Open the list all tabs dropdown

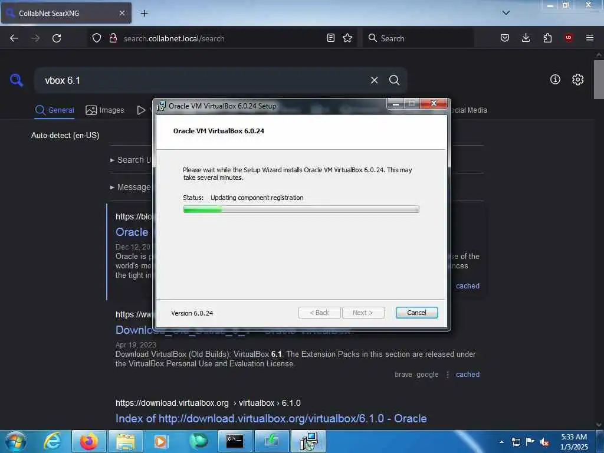tap(506, 13)
